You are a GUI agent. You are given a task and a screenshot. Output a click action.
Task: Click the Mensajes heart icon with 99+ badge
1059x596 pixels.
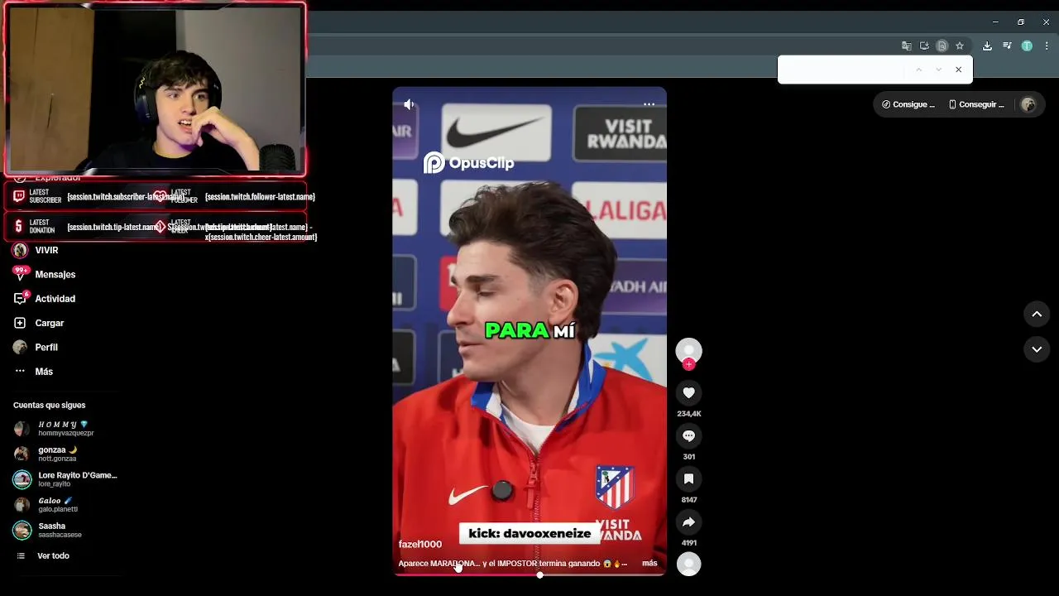[21, 273]
